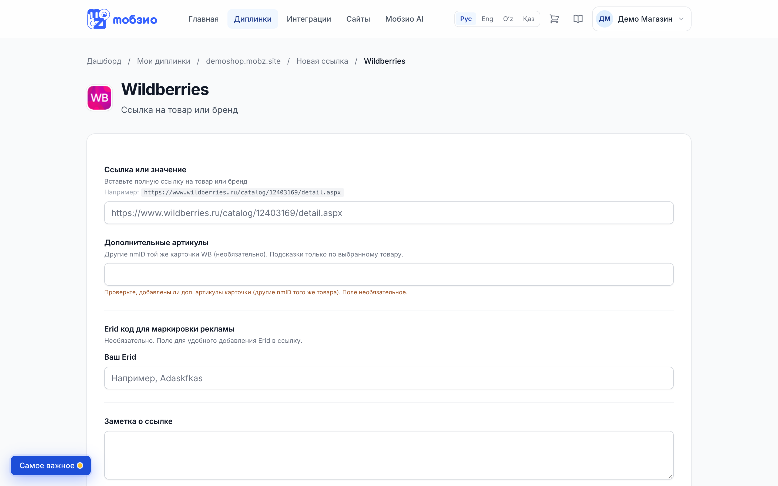Open the Диплинки nav item
Viewport: 778px width, 486px height.
[253, 19]
